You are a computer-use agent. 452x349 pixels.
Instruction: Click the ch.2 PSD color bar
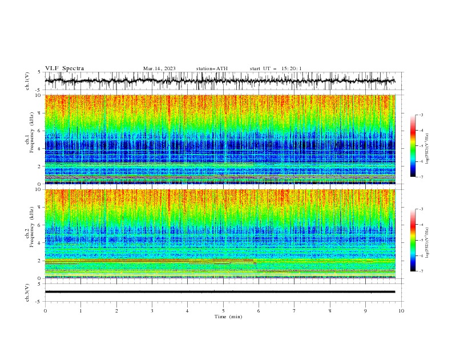(413, 240)
